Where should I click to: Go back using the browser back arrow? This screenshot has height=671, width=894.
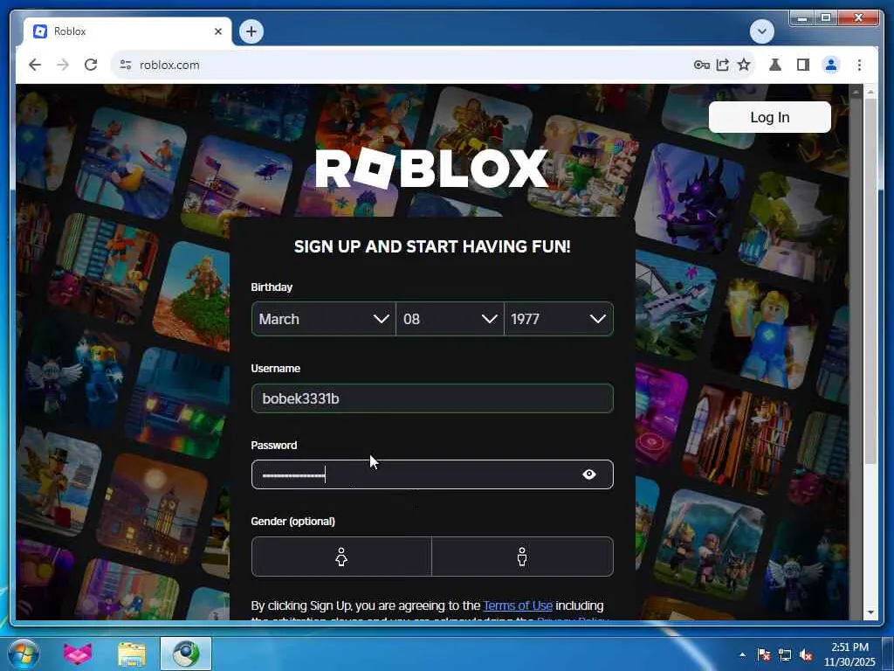click(35, 65)
